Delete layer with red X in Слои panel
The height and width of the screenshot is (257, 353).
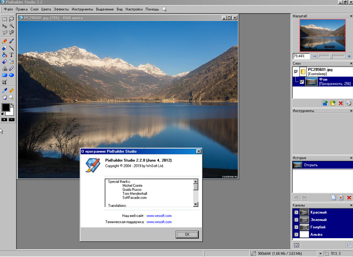pyautogui.click(x=341, y=103)
